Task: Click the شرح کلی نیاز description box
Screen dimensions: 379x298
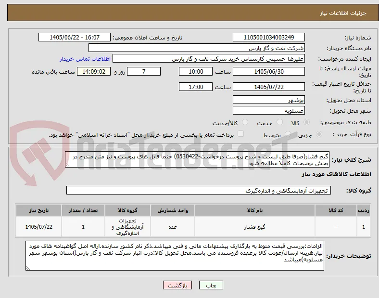Action: tap(197, 160)
